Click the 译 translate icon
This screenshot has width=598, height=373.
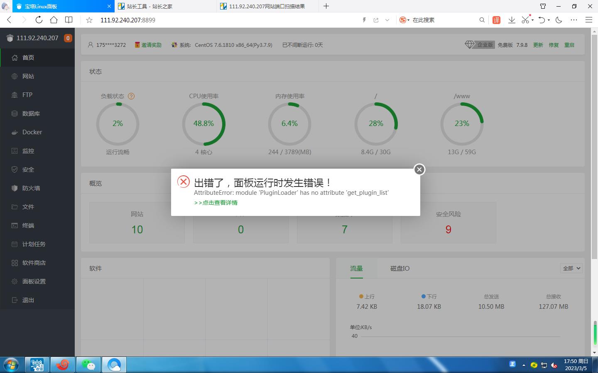click(x=497, y=20)
